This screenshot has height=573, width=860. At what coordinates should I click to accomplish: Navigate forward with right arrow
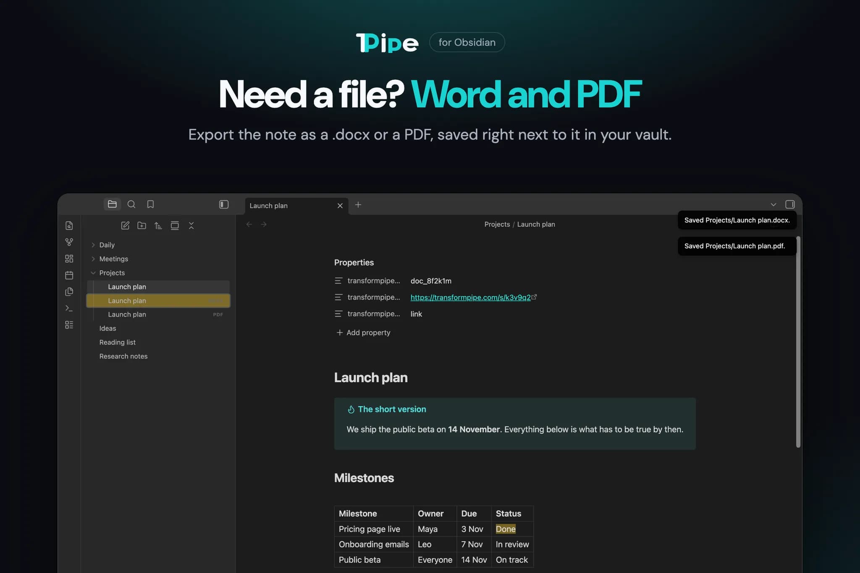click(264, 224)
